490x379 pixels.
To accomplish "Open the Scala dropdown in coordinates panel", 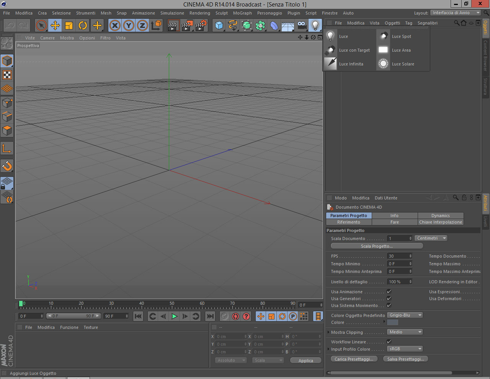I will point(268,360).
